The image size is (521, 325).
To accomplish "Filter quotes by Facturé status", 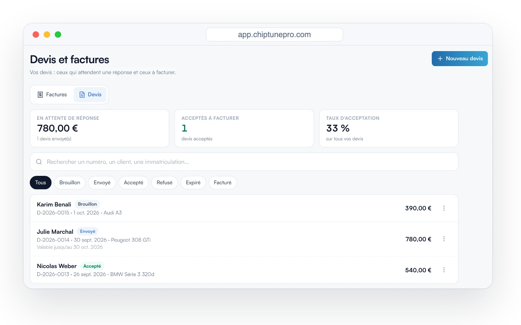I will (223, 183).
